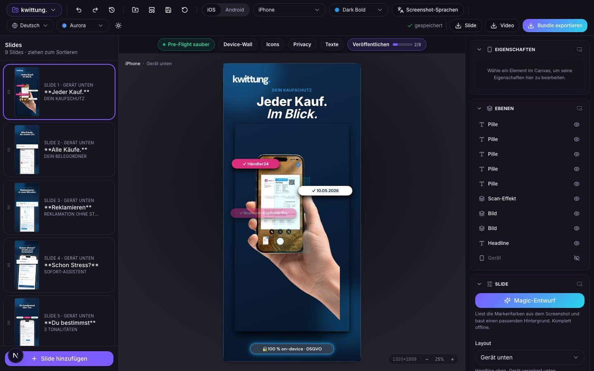This screenshot has height=371, width=594.
Task: Open the Gerät unten layout dropdown
Action: (x=530, y=357)
